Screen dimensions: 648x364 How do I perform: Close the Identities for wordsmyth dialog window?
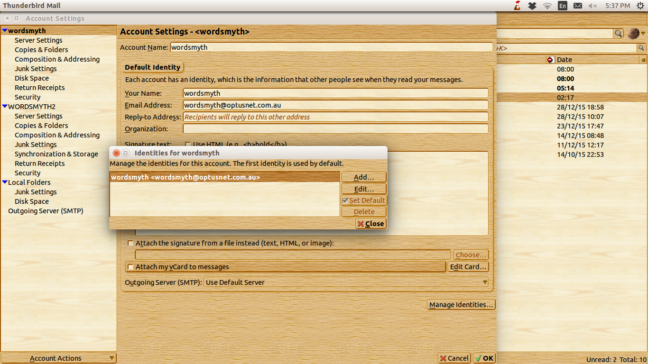tap(116, 153)
